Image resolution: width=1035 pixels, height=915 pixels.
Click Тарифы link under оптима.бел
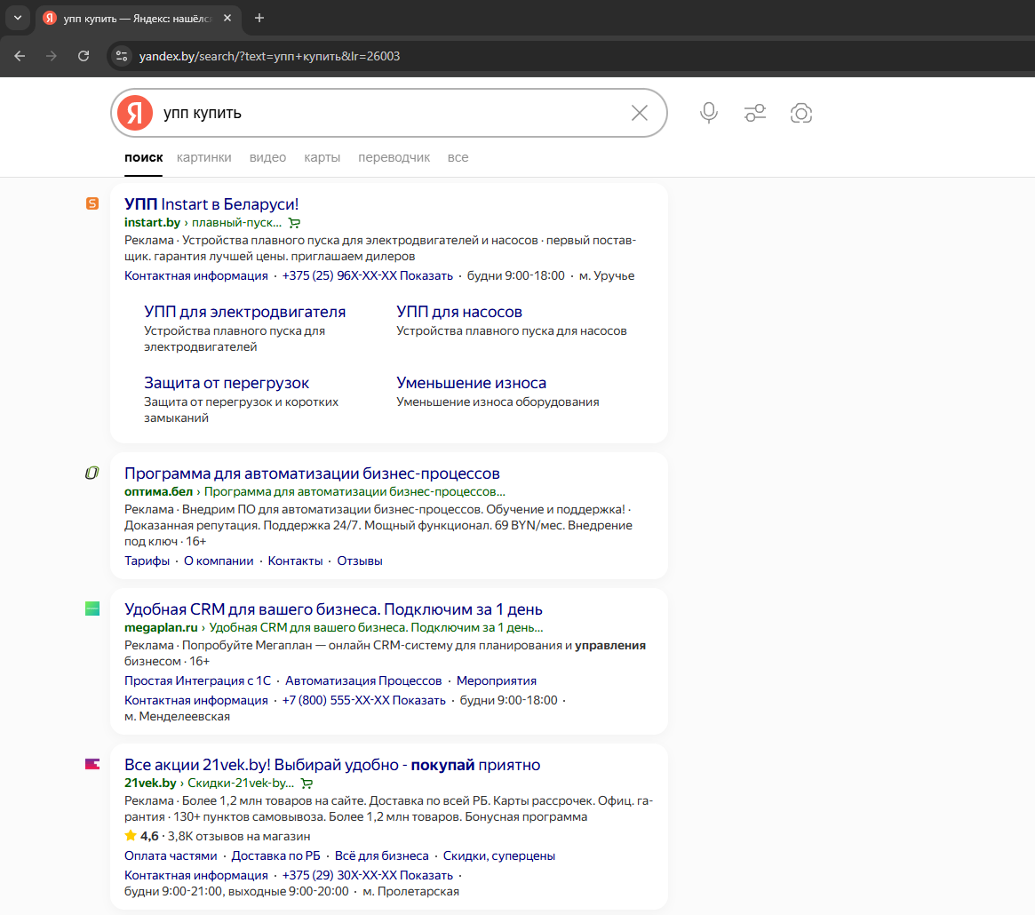[x=147, y=561]
